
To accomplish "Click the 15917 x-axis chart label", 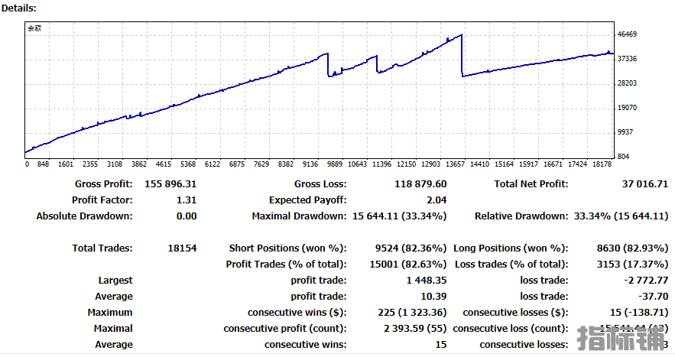I will (x=528, y=164).
